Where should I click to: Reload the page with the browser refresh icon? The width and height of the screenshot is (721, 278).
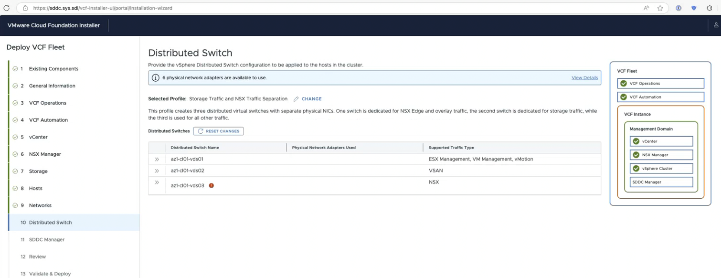pyautogui.click(x=6, y=8)
